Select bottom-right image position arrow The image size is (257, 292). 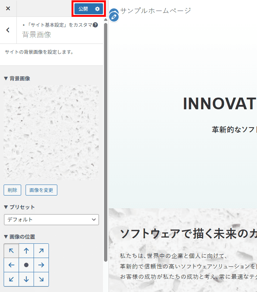click(x=41, y=279)
